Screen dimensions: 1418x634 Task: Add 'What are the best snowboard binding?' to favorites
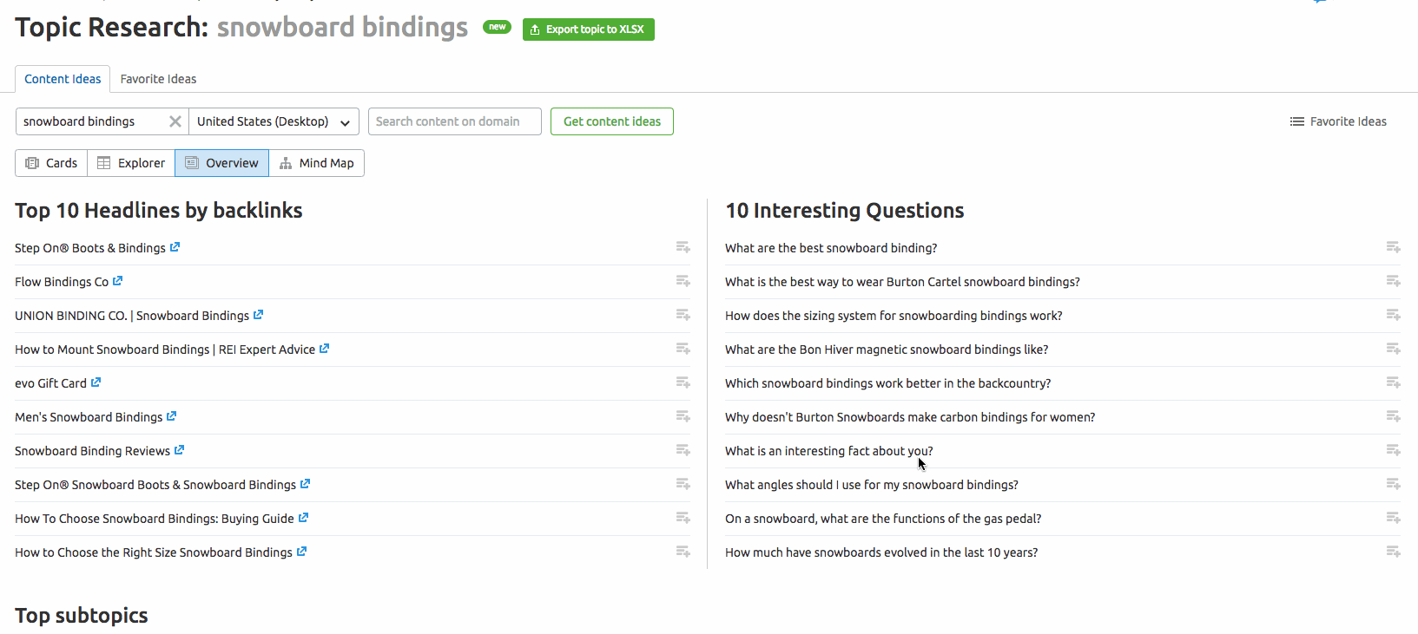click(x=1393, y=247)
